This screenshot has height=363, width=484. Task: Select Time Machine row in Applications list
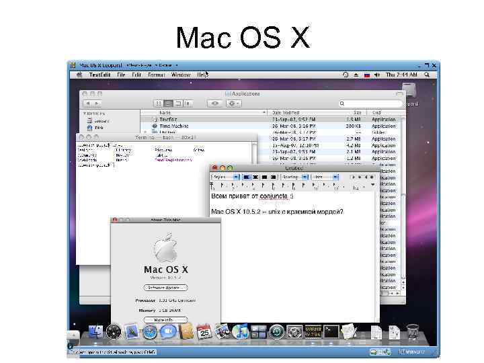[x=271, y=126]
